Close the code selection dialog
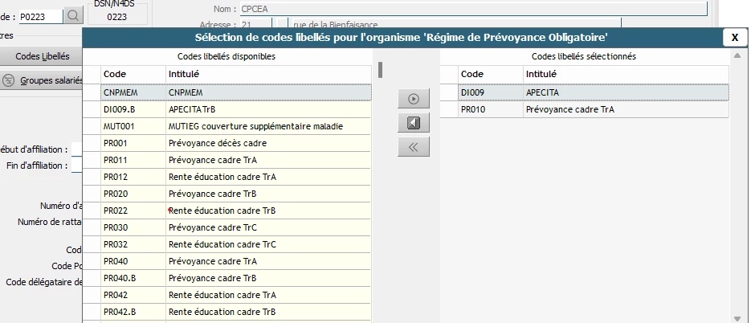Viewport: 751px width, 323px height. 734,37
